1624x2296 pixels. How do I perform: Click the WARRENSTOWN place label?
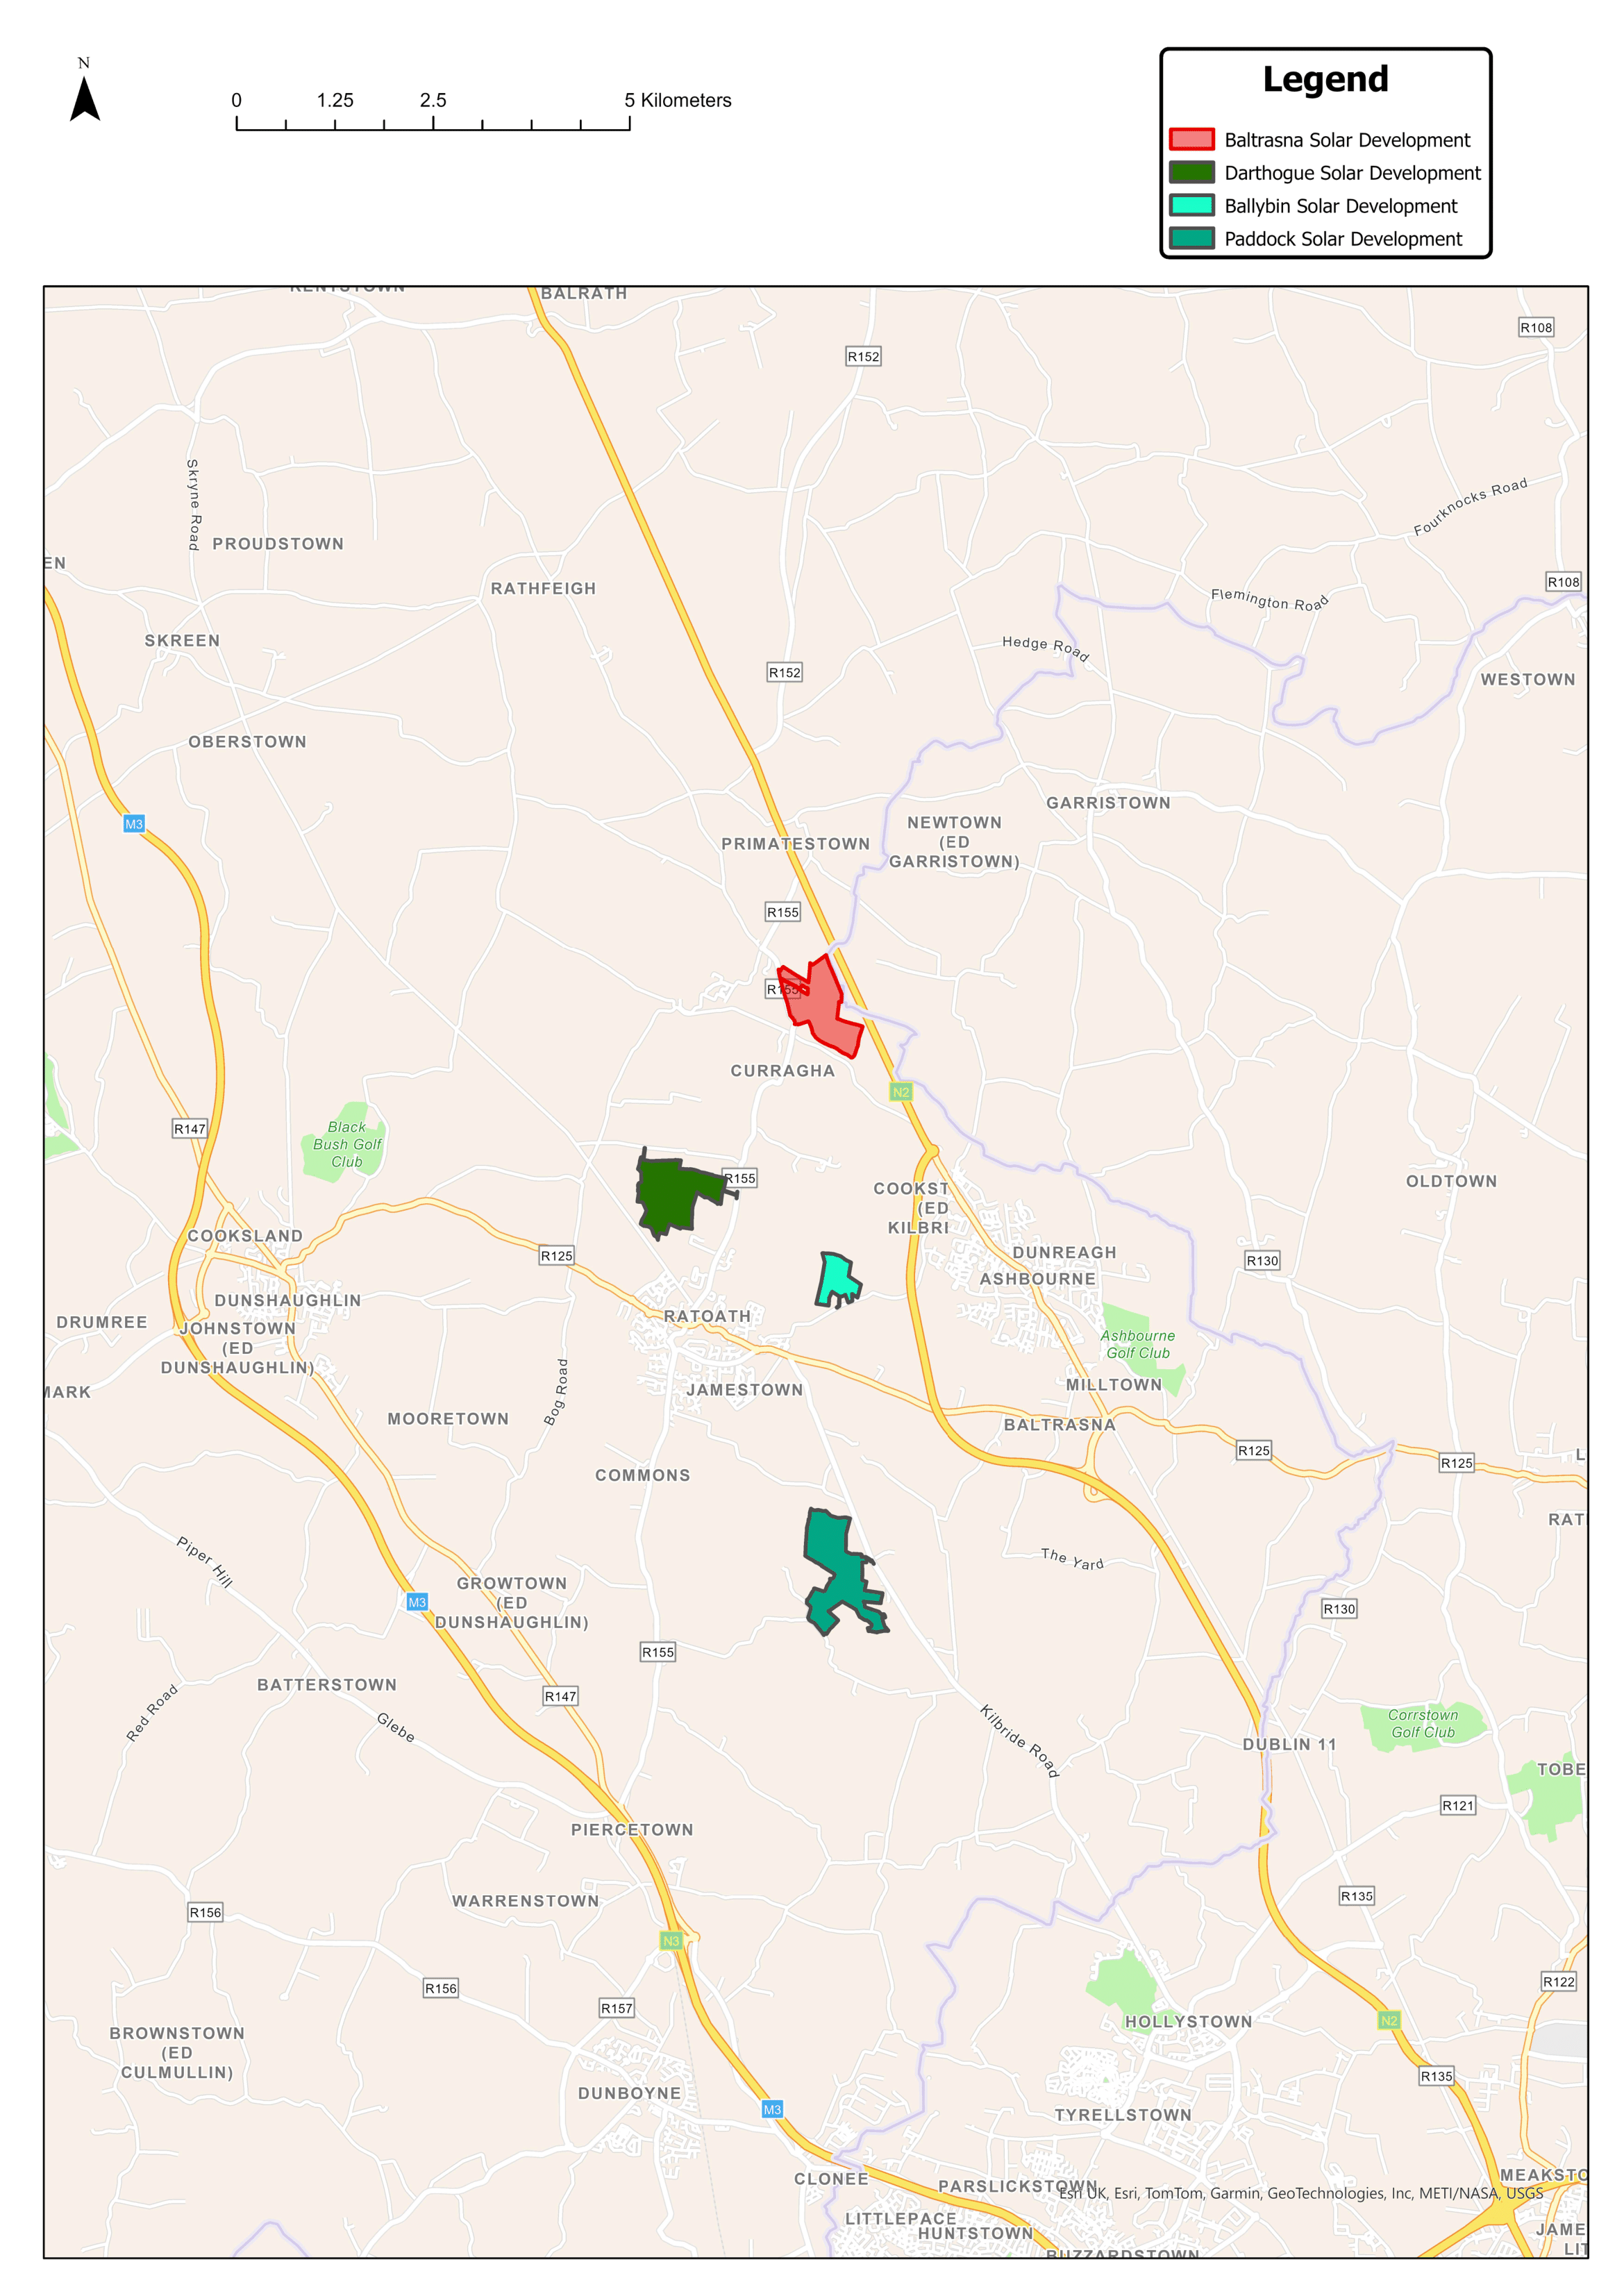click(x=525, y=1901)
